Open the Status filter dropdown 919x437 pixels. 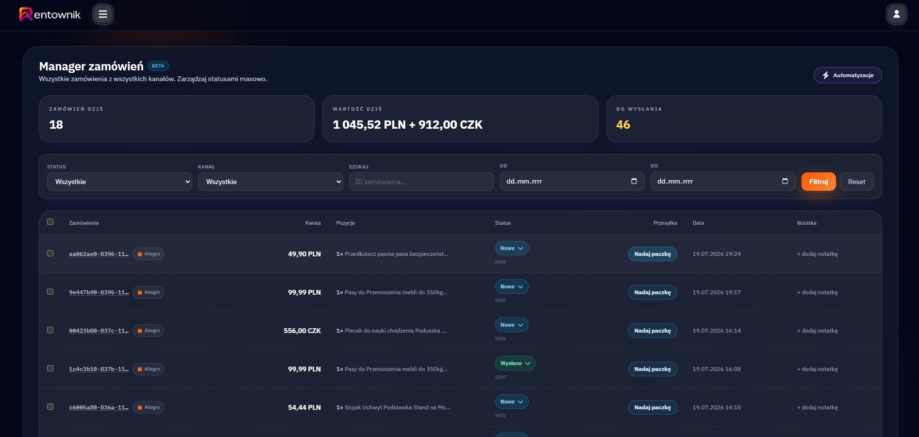119,182
